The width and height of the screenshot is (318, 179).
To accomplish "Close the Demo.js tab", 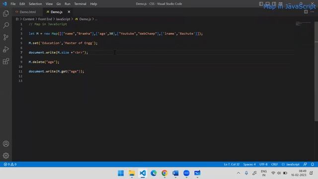I will pyautogui.click(x=69, y=12).
